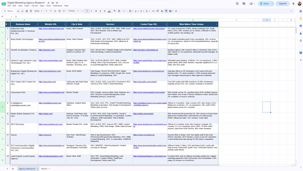Print the spreadsheet using the printer icon
The image size is (303, 171).
27,11
